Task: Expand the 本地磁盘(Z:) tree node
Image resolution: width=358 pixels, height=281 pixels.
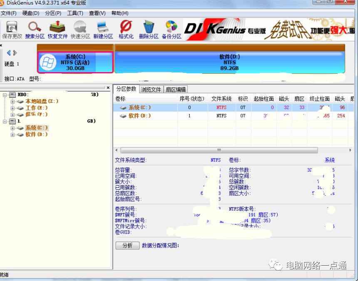Action: (12, 102)
